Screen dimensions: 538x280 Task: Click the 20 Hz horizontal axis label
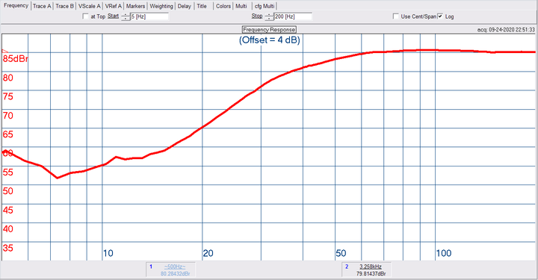[208, 253]
